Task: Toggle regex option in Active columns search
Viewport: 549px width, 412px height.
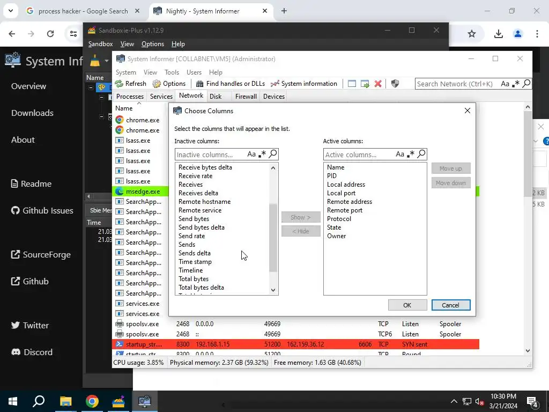Action: click(410, 154)
